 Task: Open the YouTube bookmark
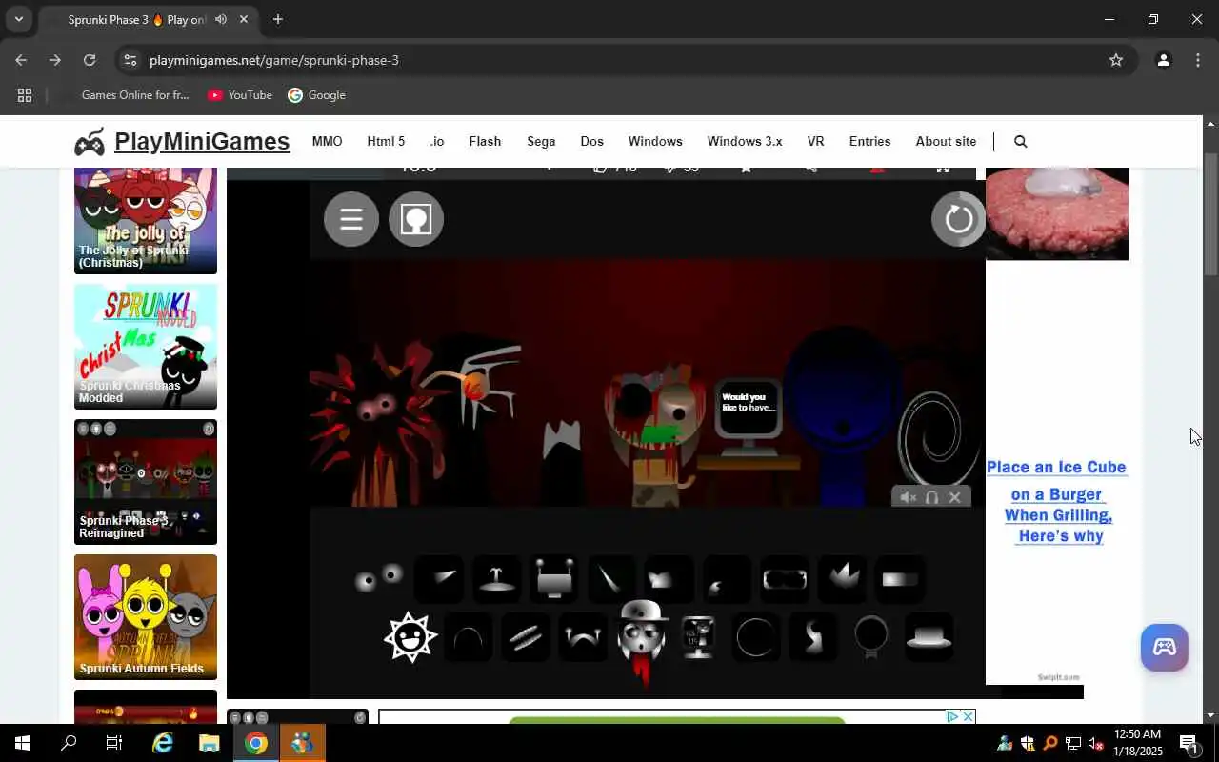tap(240, 95)
